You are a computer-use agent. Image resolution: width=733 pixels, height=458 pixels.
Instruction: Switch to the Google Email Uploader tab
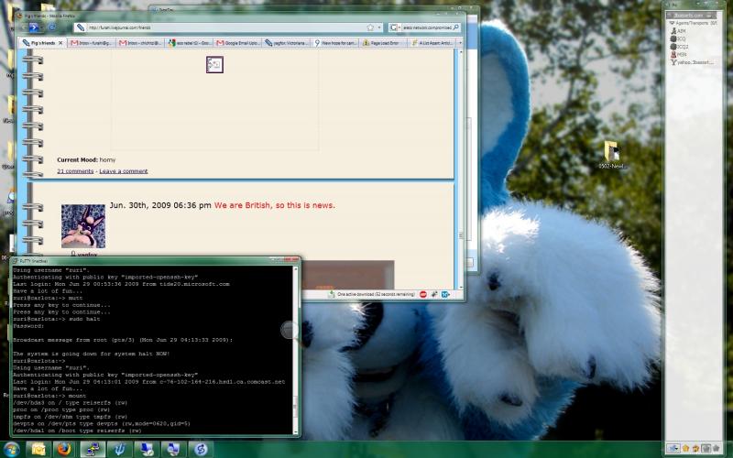click(240, 42)
